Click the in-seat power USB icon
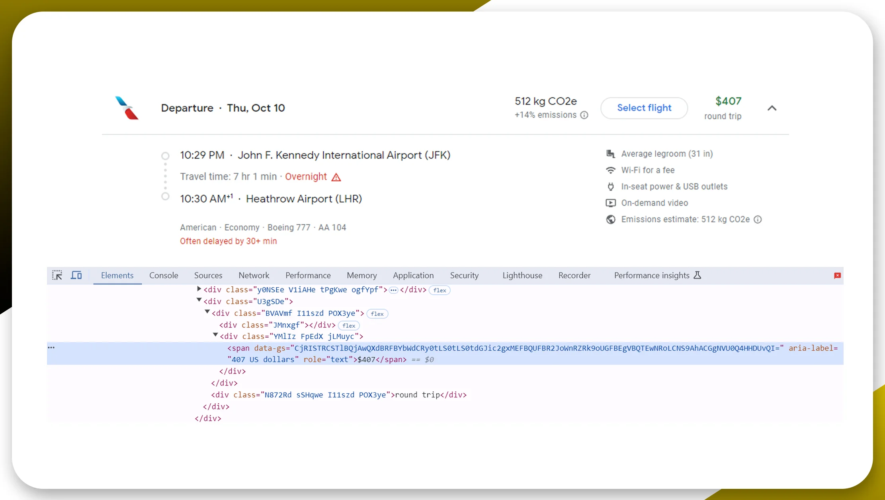 click(x=611, y=186)
